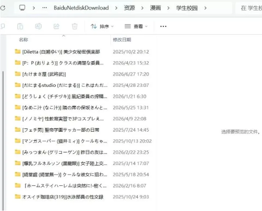Expand the chevron right after the monitor icon
Screen dimensions: 262x211
[34, 8]
